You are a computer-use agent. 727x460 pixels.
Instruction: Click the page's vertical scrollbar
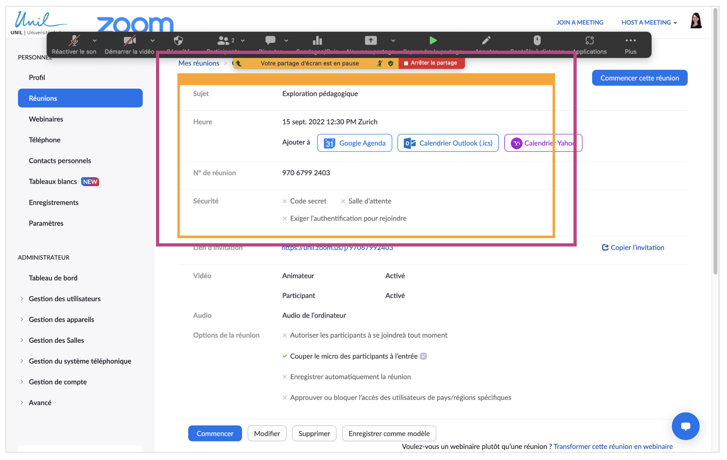(716, 141)
